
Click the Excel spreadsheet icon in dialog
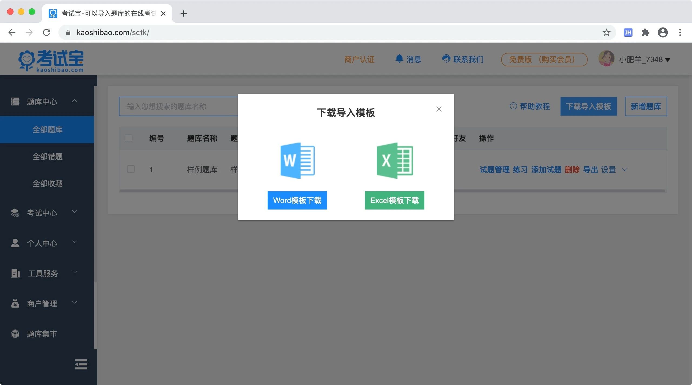pos(395,160)
